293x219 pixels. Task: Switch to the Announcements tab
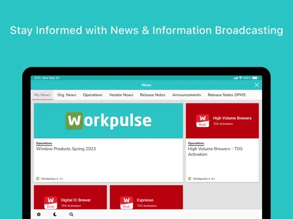[x=186, y=95]
